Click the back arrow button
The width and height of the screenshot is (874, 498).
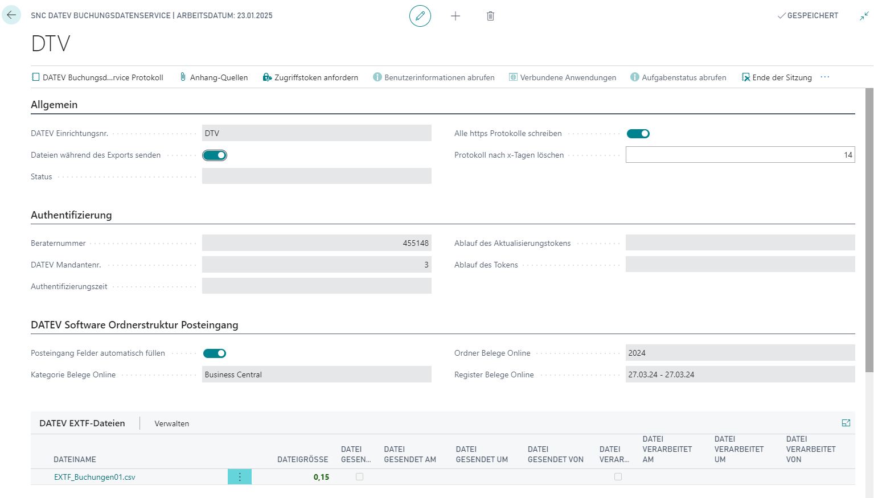(x=11, y=15)
